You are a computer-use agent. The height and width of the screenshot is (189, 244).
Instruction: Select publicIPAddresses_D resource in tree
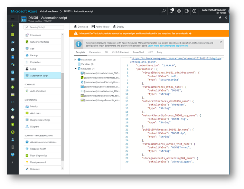tap(100, 87)
